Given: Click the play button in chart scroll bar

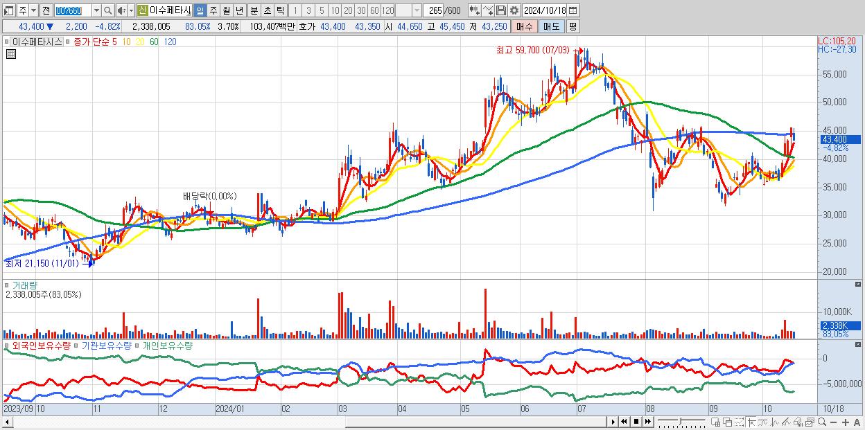Looking at the screenshot, I should point(613,422).
